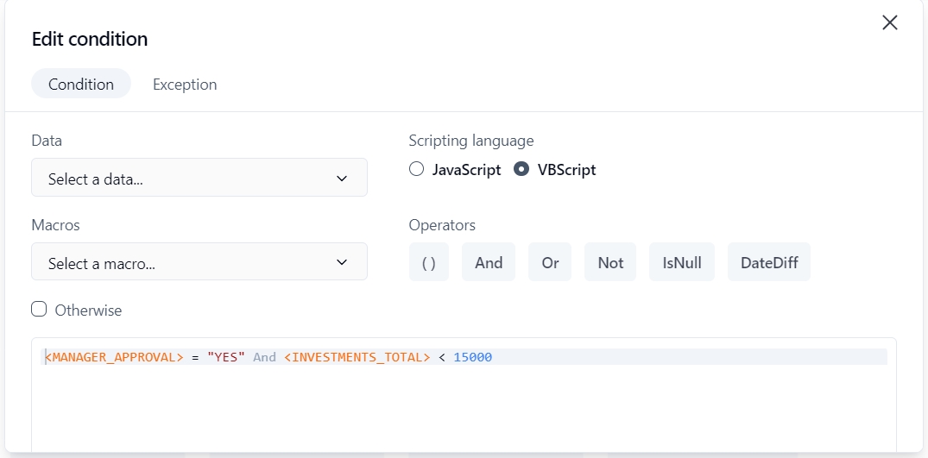The image size is (928, 458).
Task: Close the Edit condition dialog
Action: tap(890, 23)
